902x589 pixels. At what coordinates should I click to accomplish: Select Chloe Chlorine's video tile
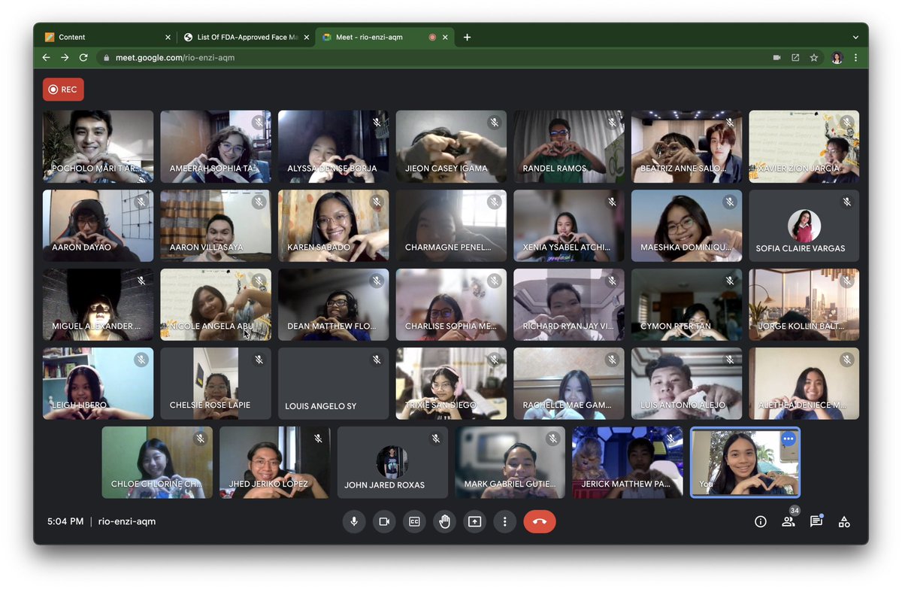[x=157, y=463]
